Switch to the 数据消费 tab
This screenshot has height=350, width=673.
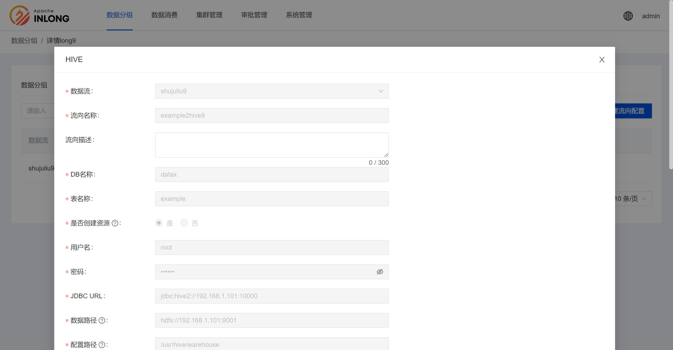(x=164, y=15)
